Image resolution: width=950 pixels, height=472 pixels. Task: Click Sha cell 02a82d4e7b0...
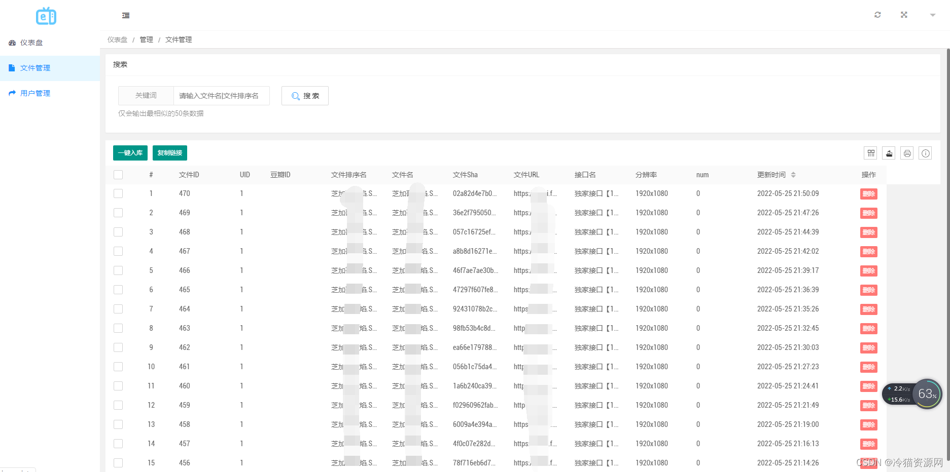475,193
